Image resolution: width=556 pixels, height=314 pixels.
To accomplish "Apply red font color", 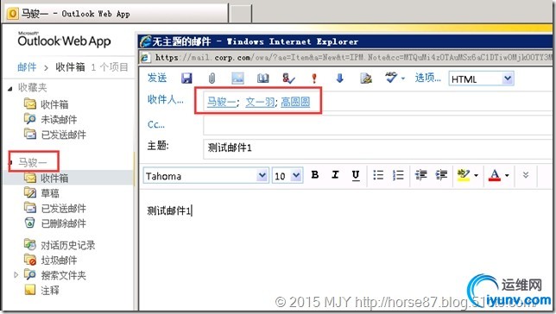I will click(x=495, y=175).
